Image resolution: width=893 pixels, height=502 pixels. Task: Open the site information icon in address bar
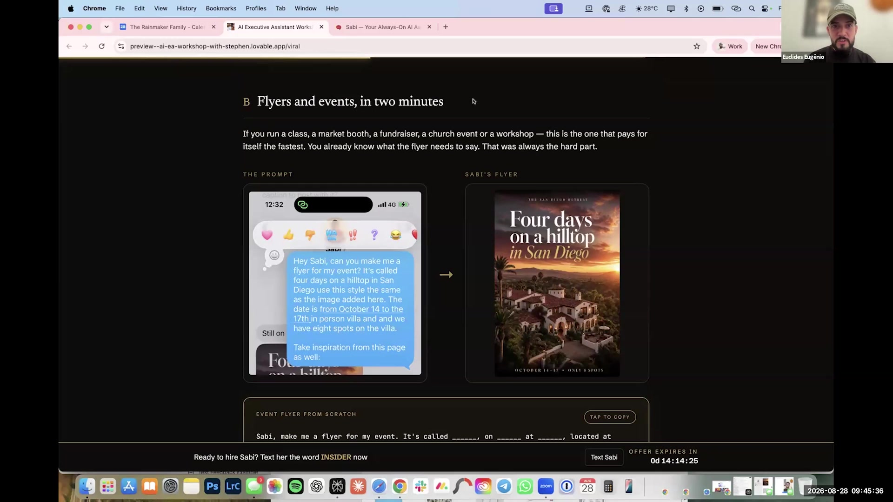pyautogui.click(x=121, y=46)
